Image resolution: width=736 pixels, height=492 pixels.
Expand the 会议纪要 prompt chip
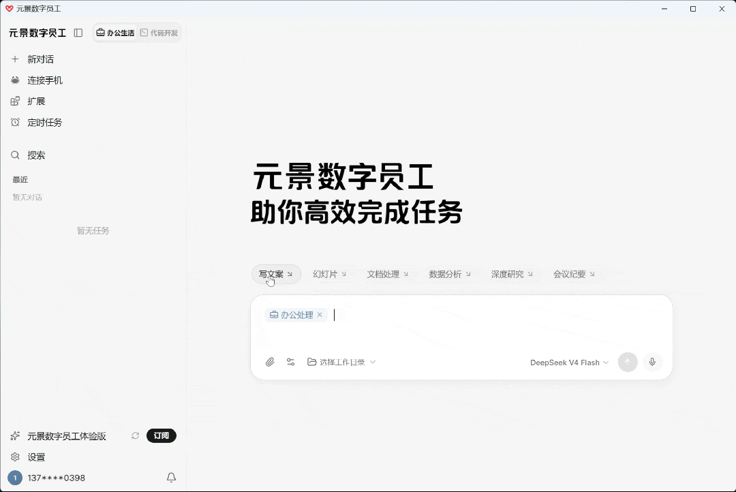[x=574, y=274]
